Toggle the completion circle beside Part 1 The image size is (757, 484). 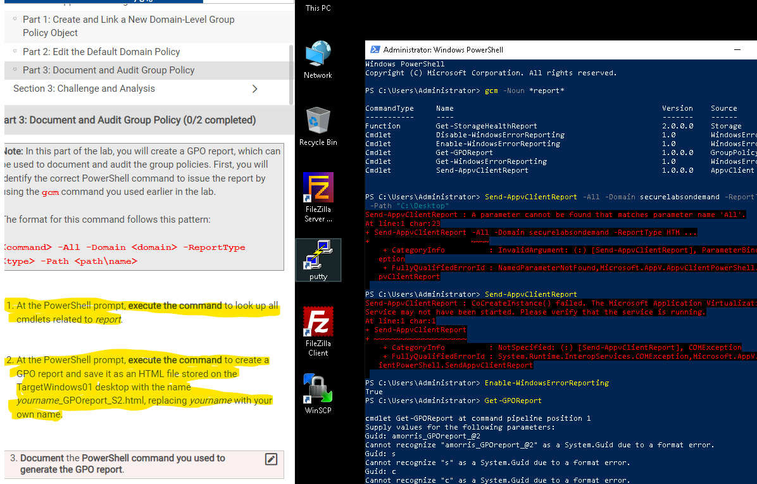pos(16,20)
